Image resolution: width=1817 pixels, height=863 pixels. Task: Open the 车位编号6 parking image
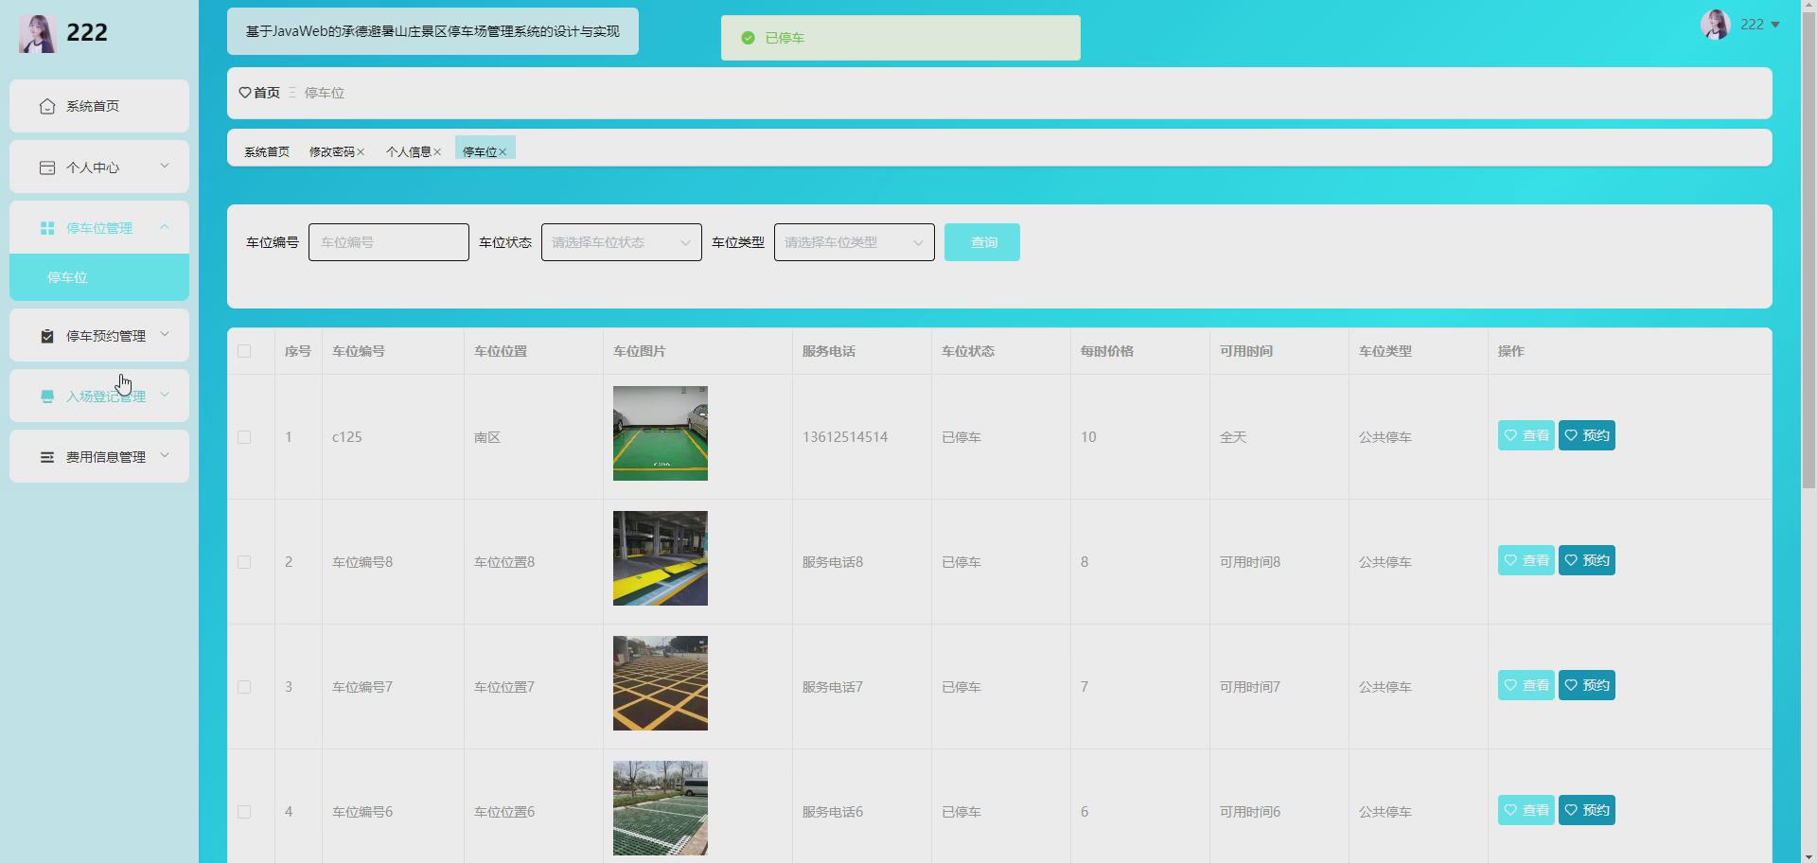pos(661,808)
